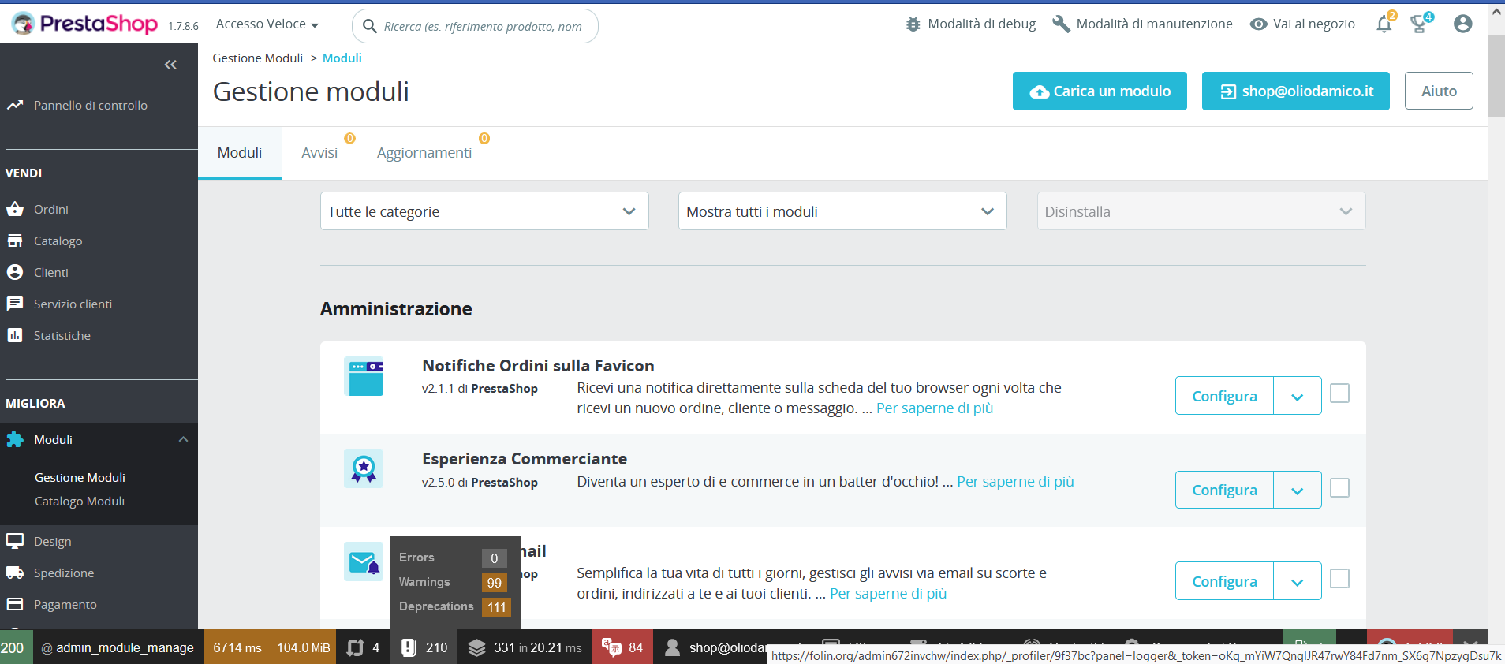Open Spedizione truck icon in sidebar
Screen dimensions: 1505x664
pyautogui.click(x=15, y=573)
